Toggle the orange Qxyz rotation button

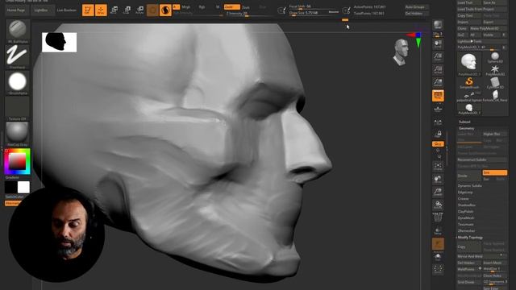[x=438, y=144]
